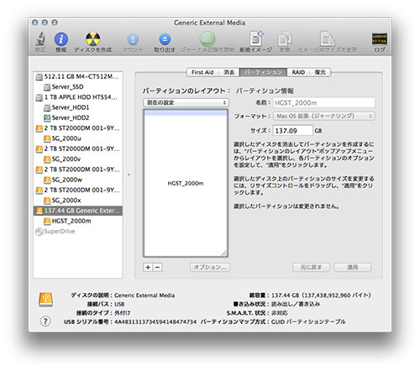Select the SG_2000x volume
The width and height of the screenshot is (420, 371).
pos(78,201)
